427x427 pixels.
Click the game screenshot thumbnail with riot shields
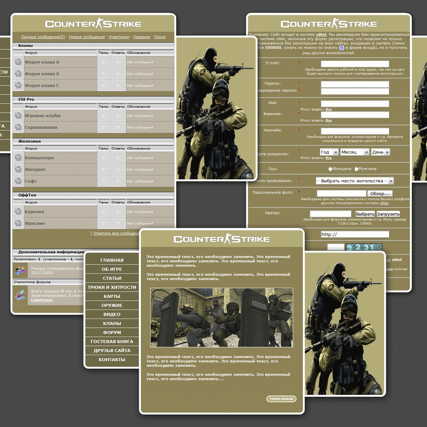pyautogui.click(x=222, y=318)
